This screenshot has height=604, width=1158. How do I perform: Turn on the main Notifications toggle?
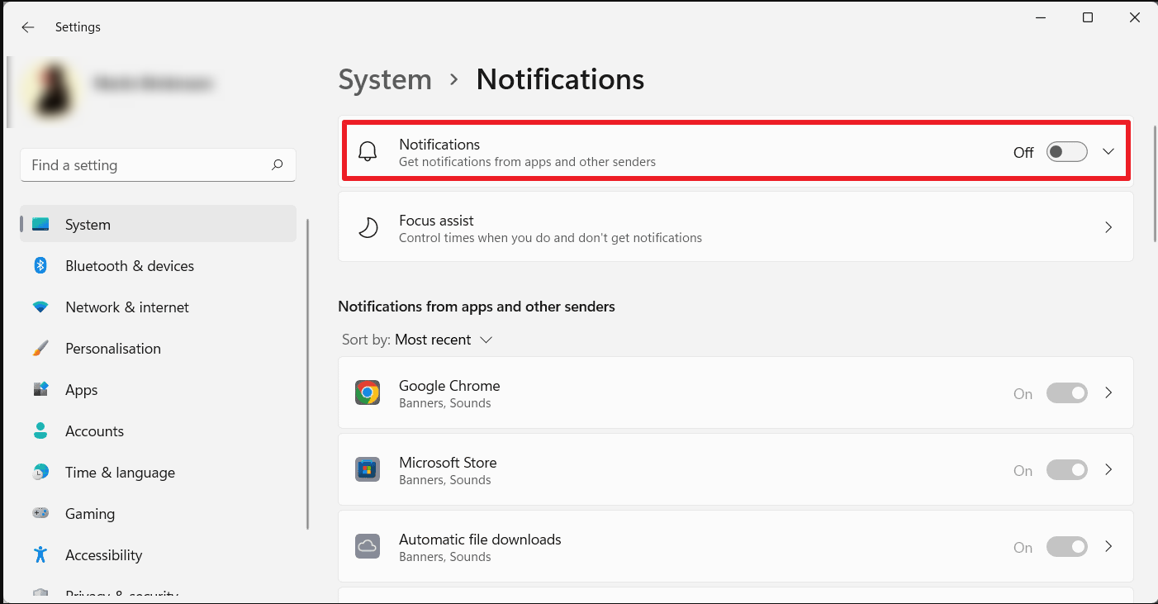tap(1066, 151)
